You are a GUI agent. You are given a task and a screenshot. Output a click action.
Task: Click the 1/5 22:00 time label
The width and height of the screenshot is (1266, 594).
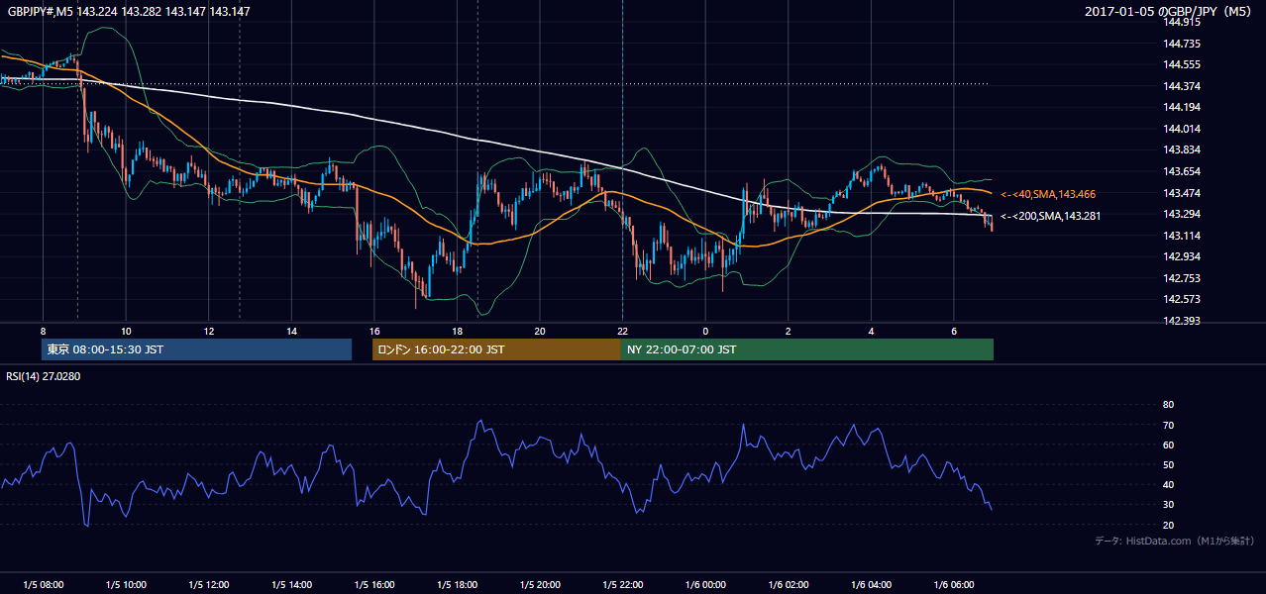point(622,585)
